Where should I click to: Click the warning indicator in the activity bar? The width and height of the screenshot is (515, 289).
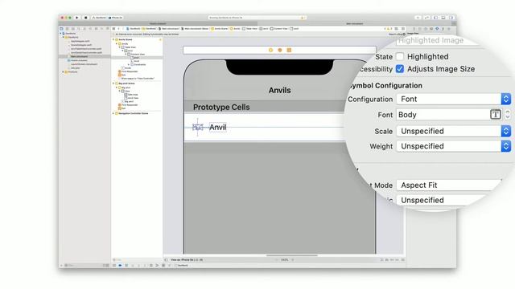pos(303,18)
